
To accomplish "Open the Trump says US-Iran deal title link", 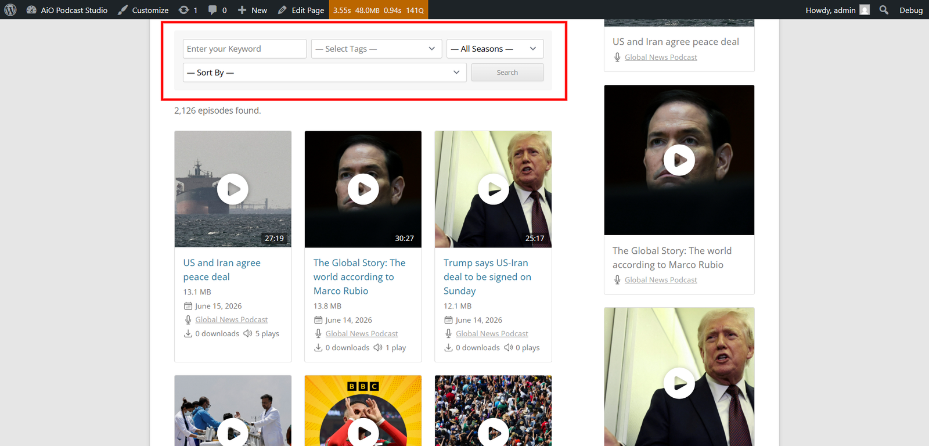I will (x=487, y=277).
